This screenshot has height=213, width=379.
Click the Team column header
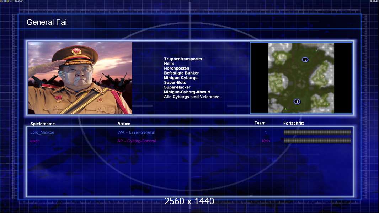click(x=260, y=123)
